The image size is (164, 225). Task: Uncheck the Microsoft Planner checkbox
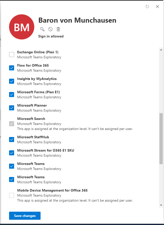coord(12,108)
